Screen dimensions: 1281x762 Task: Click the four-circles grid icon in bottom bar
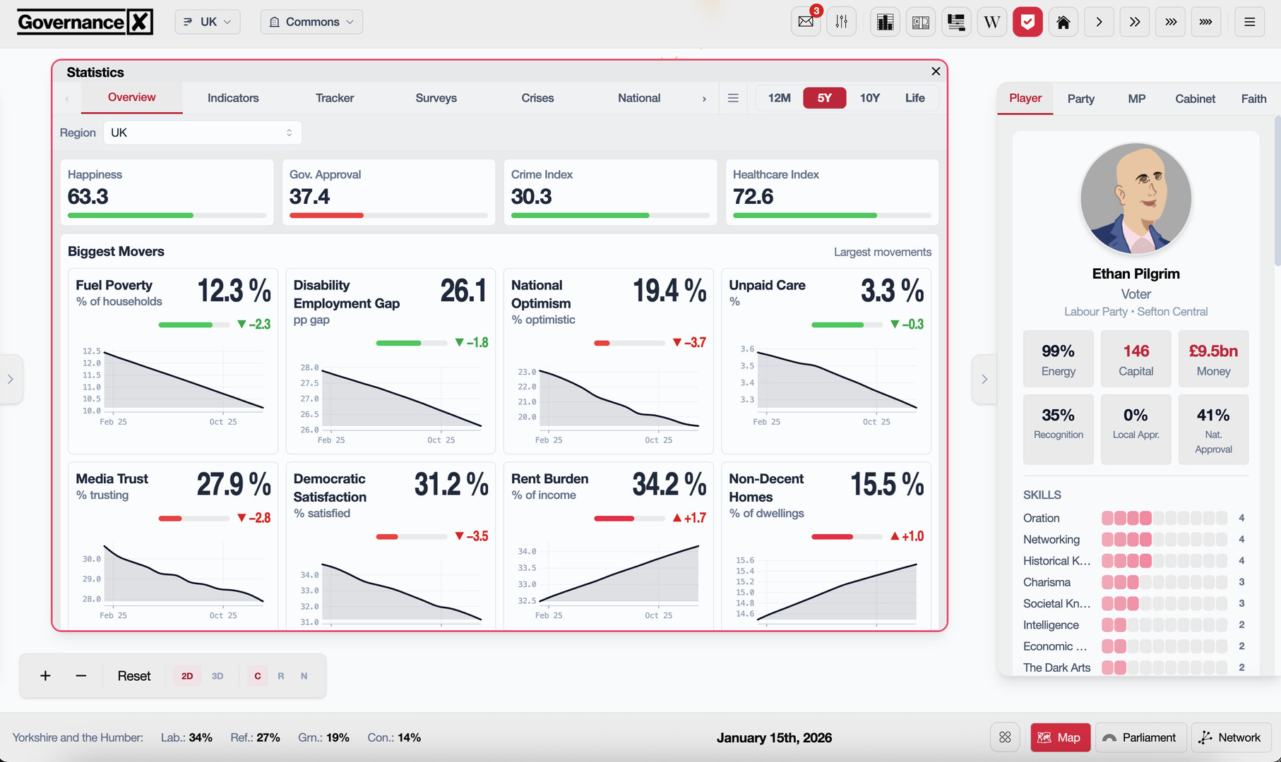1005,737
